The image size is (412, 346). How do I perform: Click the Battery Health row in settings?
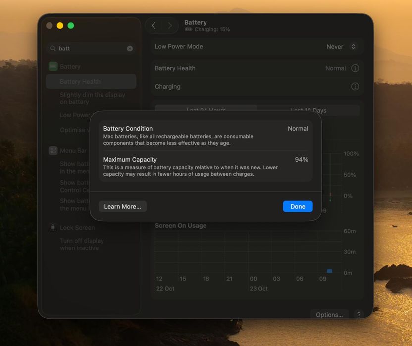click(x=257, y=68)
